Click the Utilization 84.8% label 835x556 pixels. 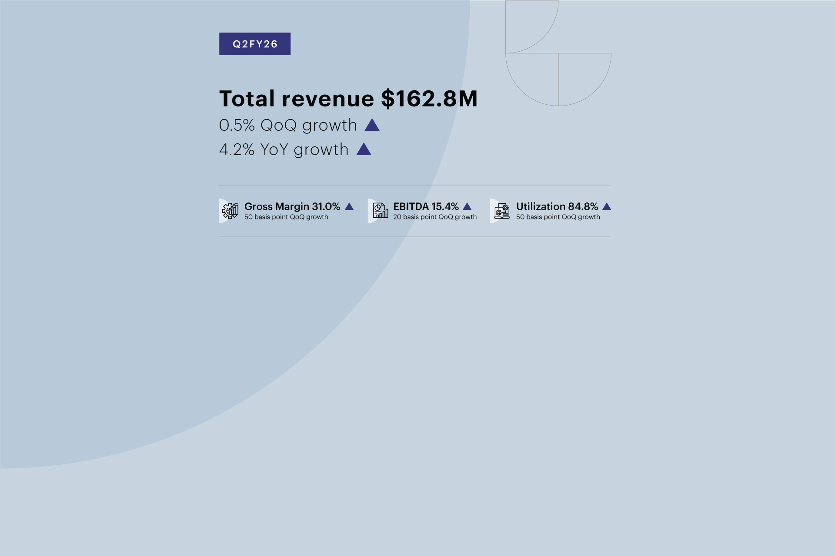click(x=557, y=206)
